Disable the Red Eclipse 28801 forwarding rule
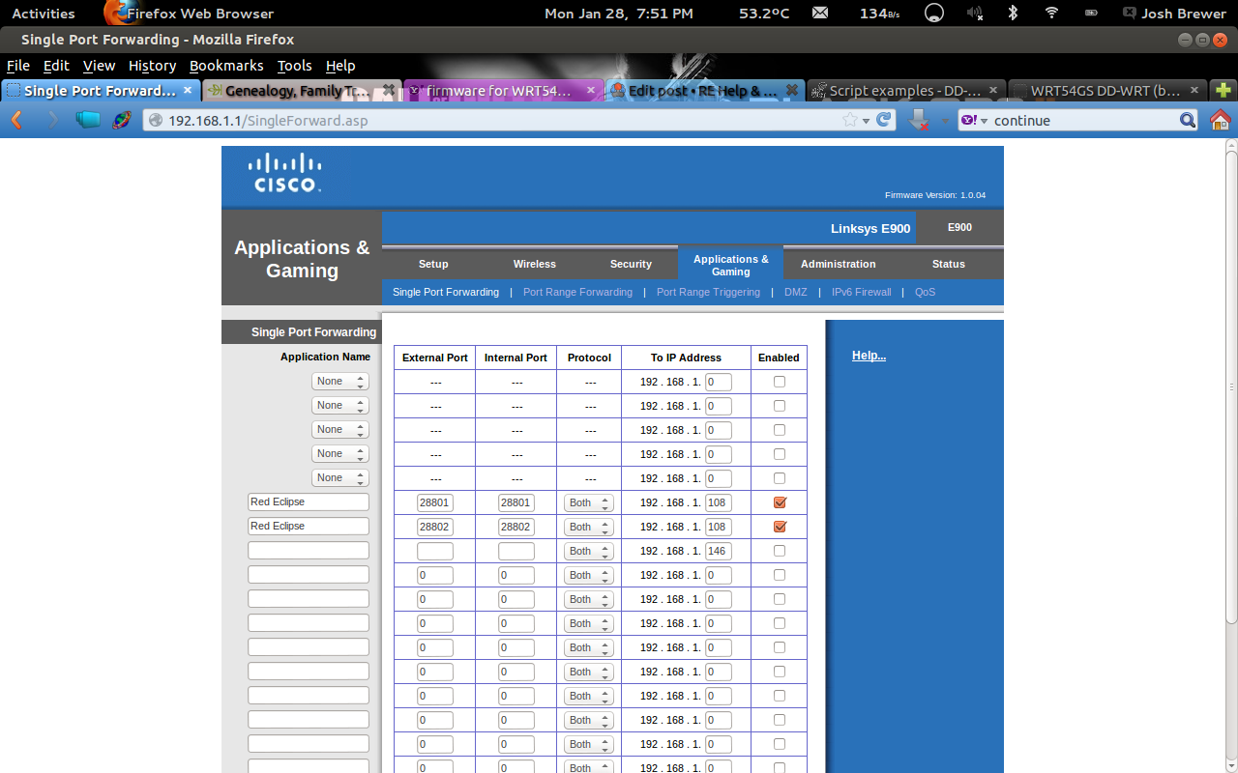This screenshot has width=1238, height=773. (780, 502)
